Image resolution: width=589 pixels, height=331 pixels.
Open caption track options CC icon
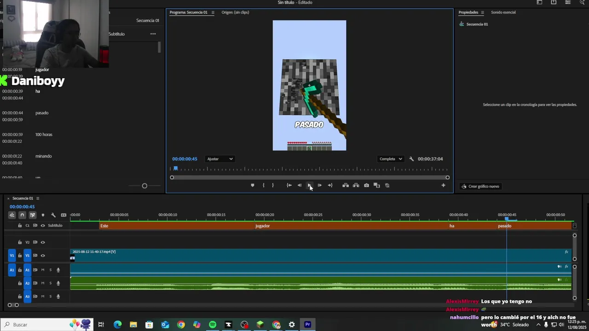pyautogui.click(x=64, y=215)
